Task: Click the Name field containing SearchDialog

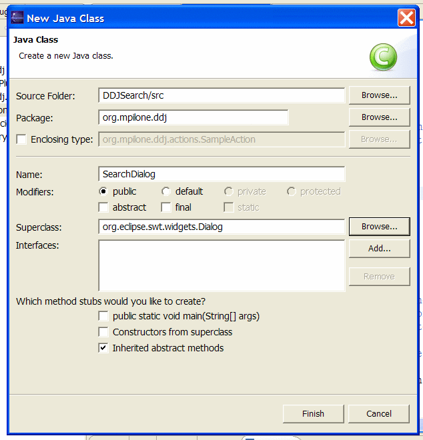Action: pyautogui.click(x=221, y=174)
